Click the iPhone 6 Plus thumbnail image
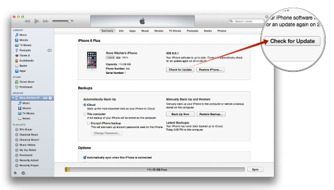 pos(92,60)
